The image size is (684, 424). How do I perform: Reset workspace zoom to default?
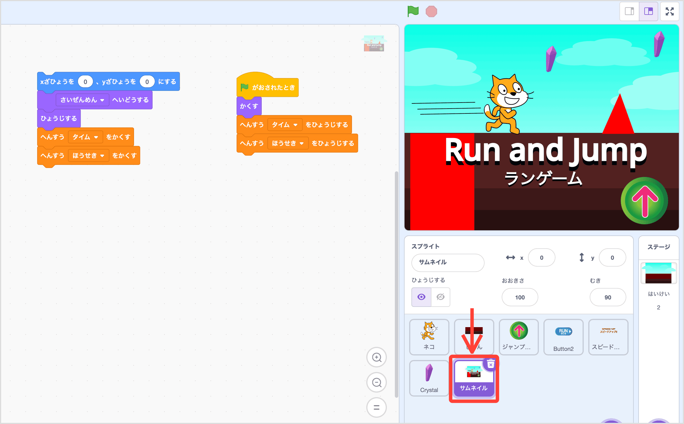click(377, 407)
